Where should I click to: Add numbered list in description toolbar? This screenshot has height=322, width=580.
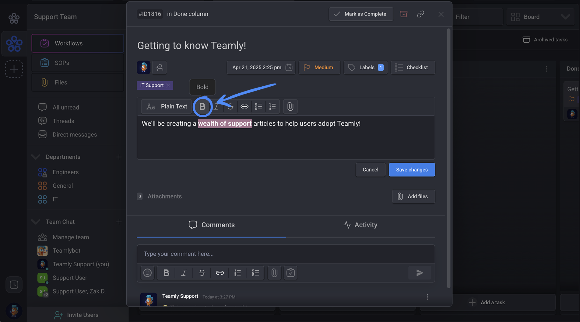[272, 106]
